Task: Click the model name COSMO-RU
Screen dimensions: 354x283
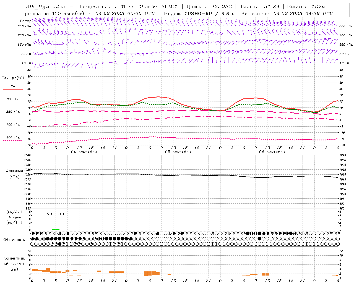Action: [x=198, y=14]
